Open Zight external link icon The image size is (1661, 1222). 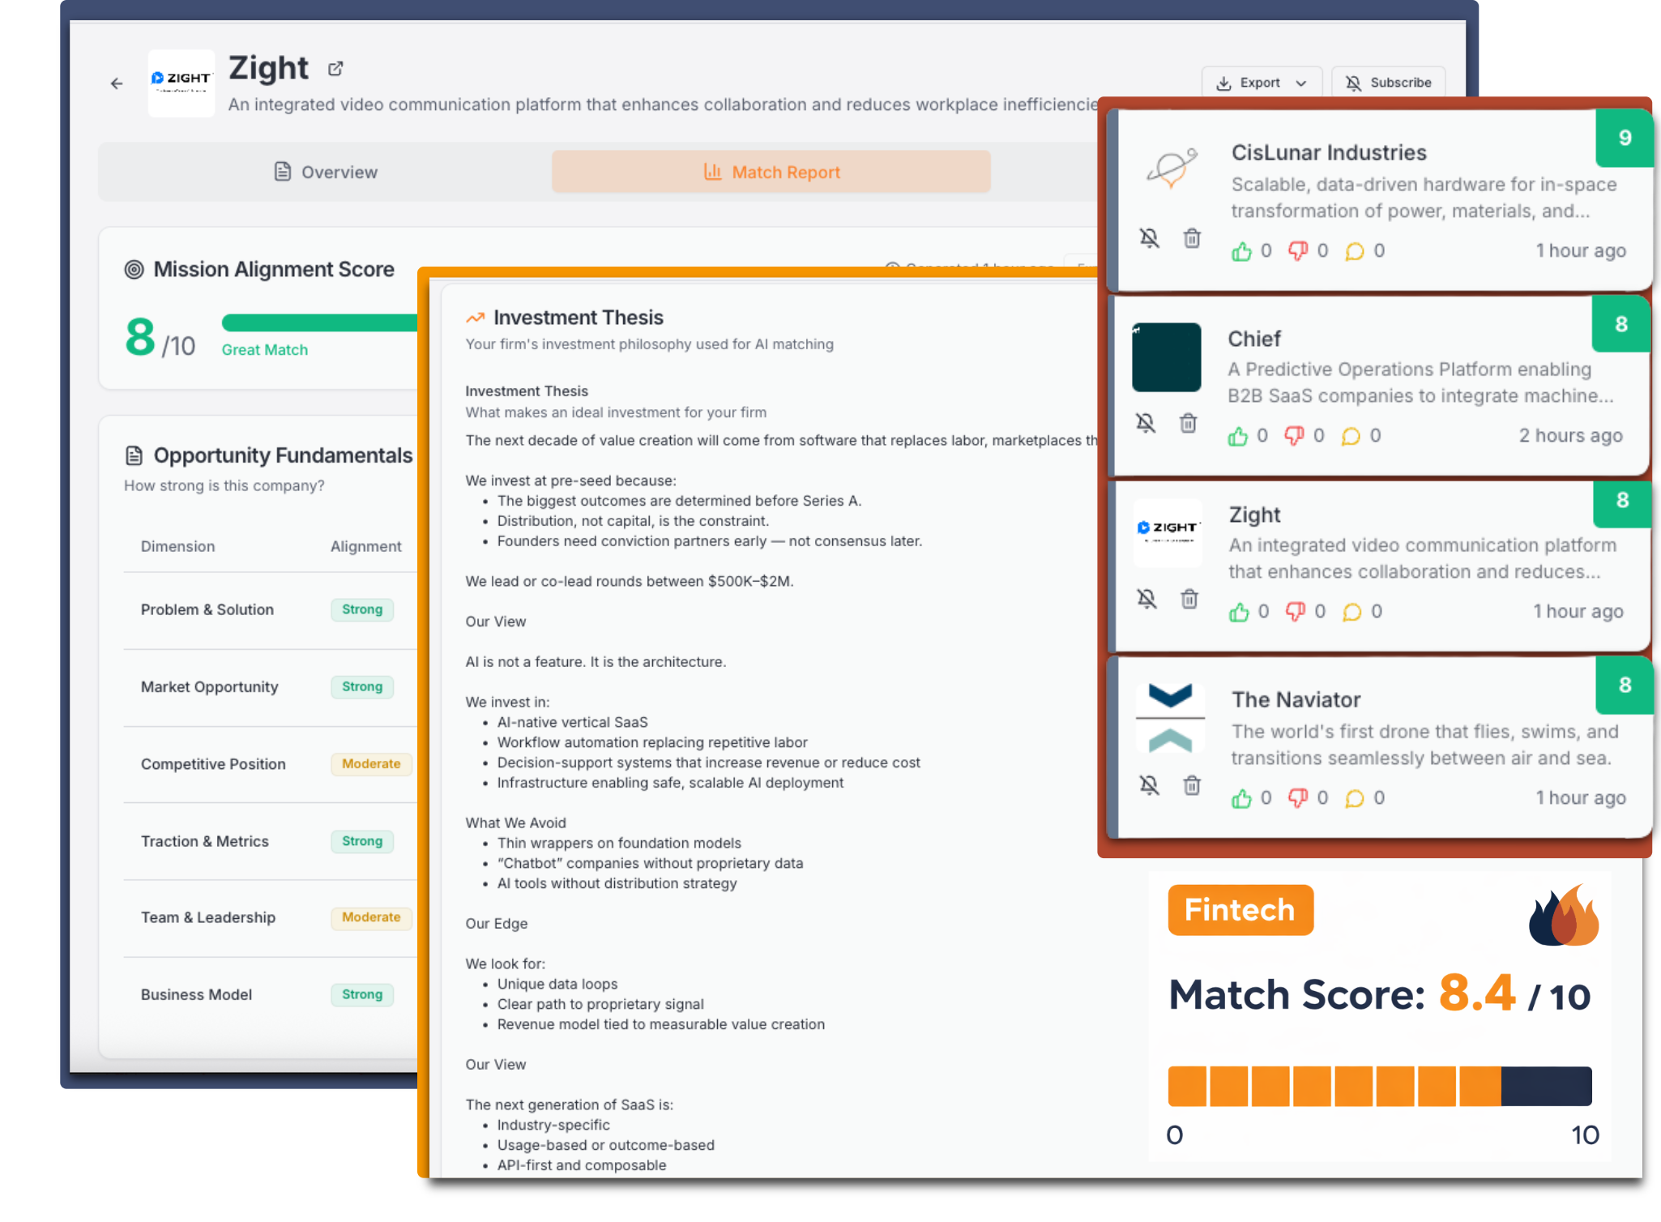pos(335,69)
